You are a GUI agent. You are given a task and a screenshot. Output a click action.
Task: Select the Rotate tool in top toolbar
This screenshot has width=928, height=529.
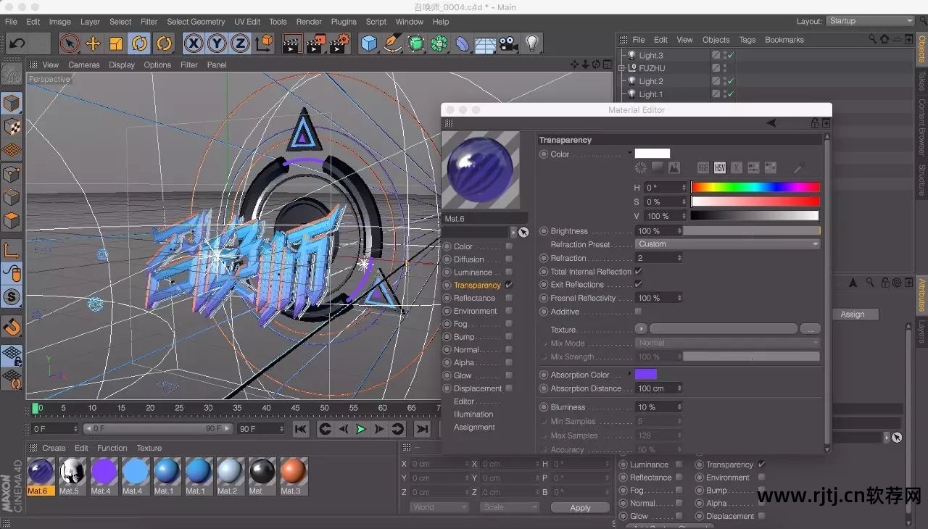coord(139,43)
